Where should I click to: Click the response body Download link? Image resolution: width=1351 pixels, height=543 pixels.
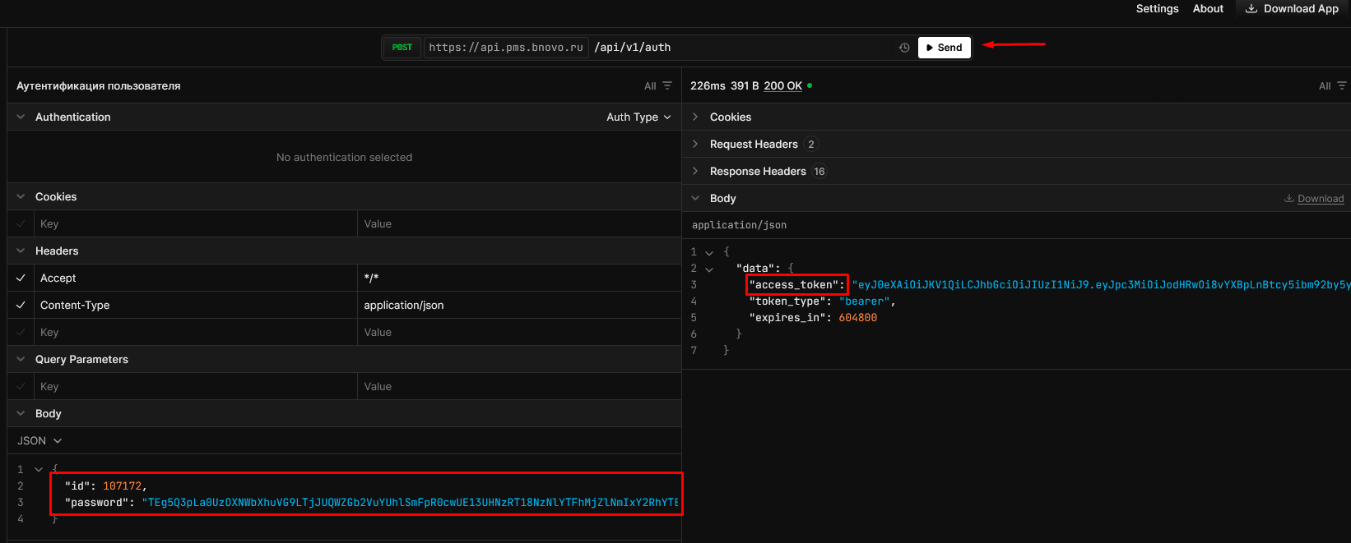[1321, 199]
